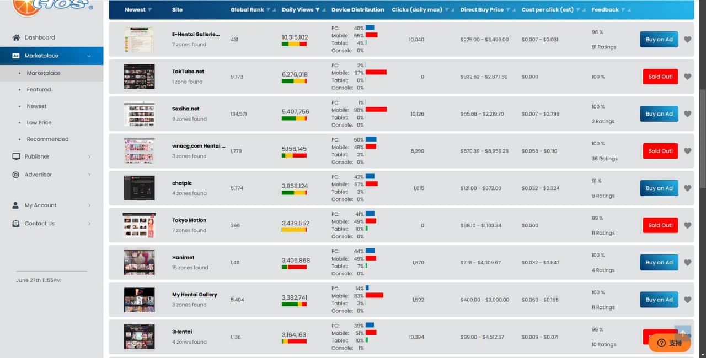Image resolution: width=706 pixels, height=358 pixels.
Task: Click the Dashboard home icon in the sidebar
Action: point(16,37)
